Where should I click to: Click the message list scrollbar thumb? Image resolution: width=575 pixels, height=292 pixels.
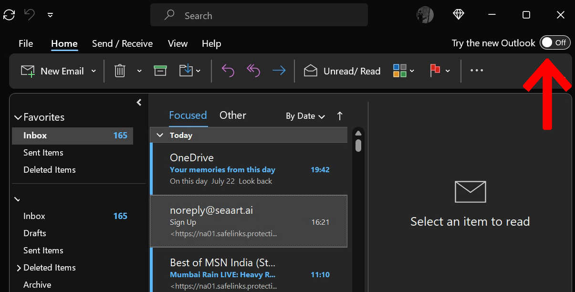click(358, 145)
